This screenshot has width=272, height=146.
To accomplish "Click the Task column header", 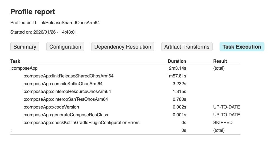I will click(x=15, y=61).
